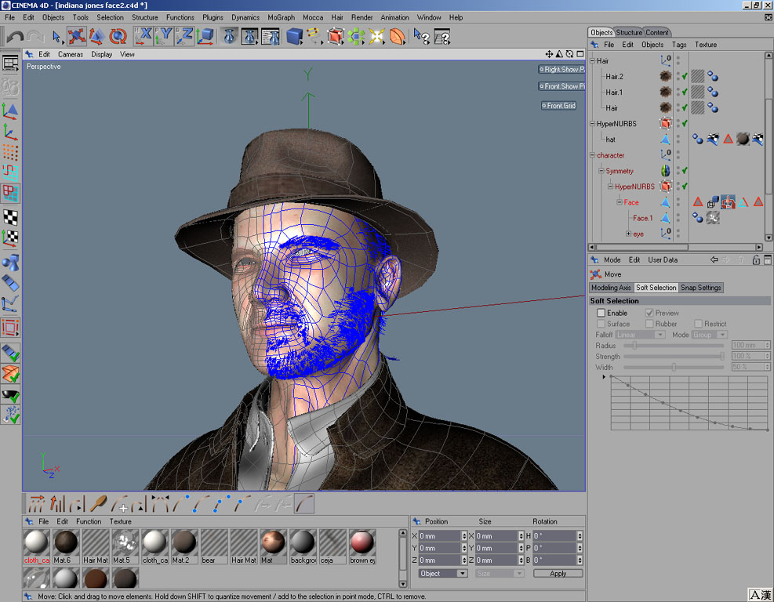774x602 pixels.
Task: Toggle the green checkmark on Hair.2 row
Action: pyautogui.click(x=685, y=77)
